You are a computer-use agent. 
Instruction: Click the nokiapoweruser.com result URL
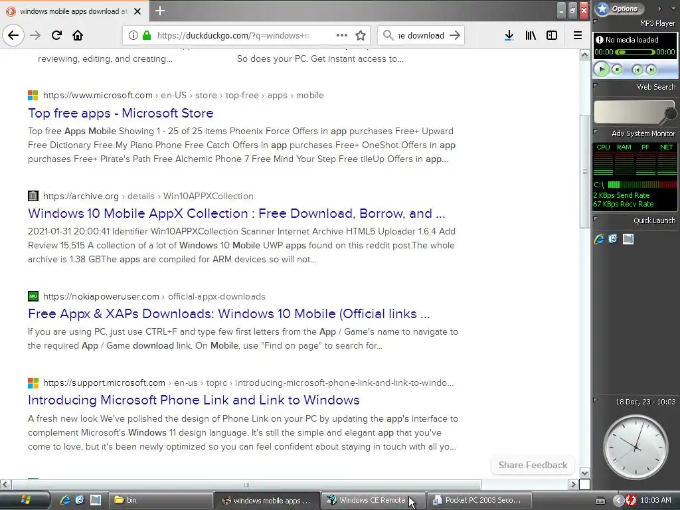(x=154, y=297)
